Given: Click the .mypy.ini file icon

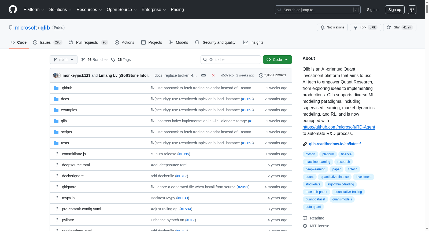Looking at the screenshot, I should point(56,198).
